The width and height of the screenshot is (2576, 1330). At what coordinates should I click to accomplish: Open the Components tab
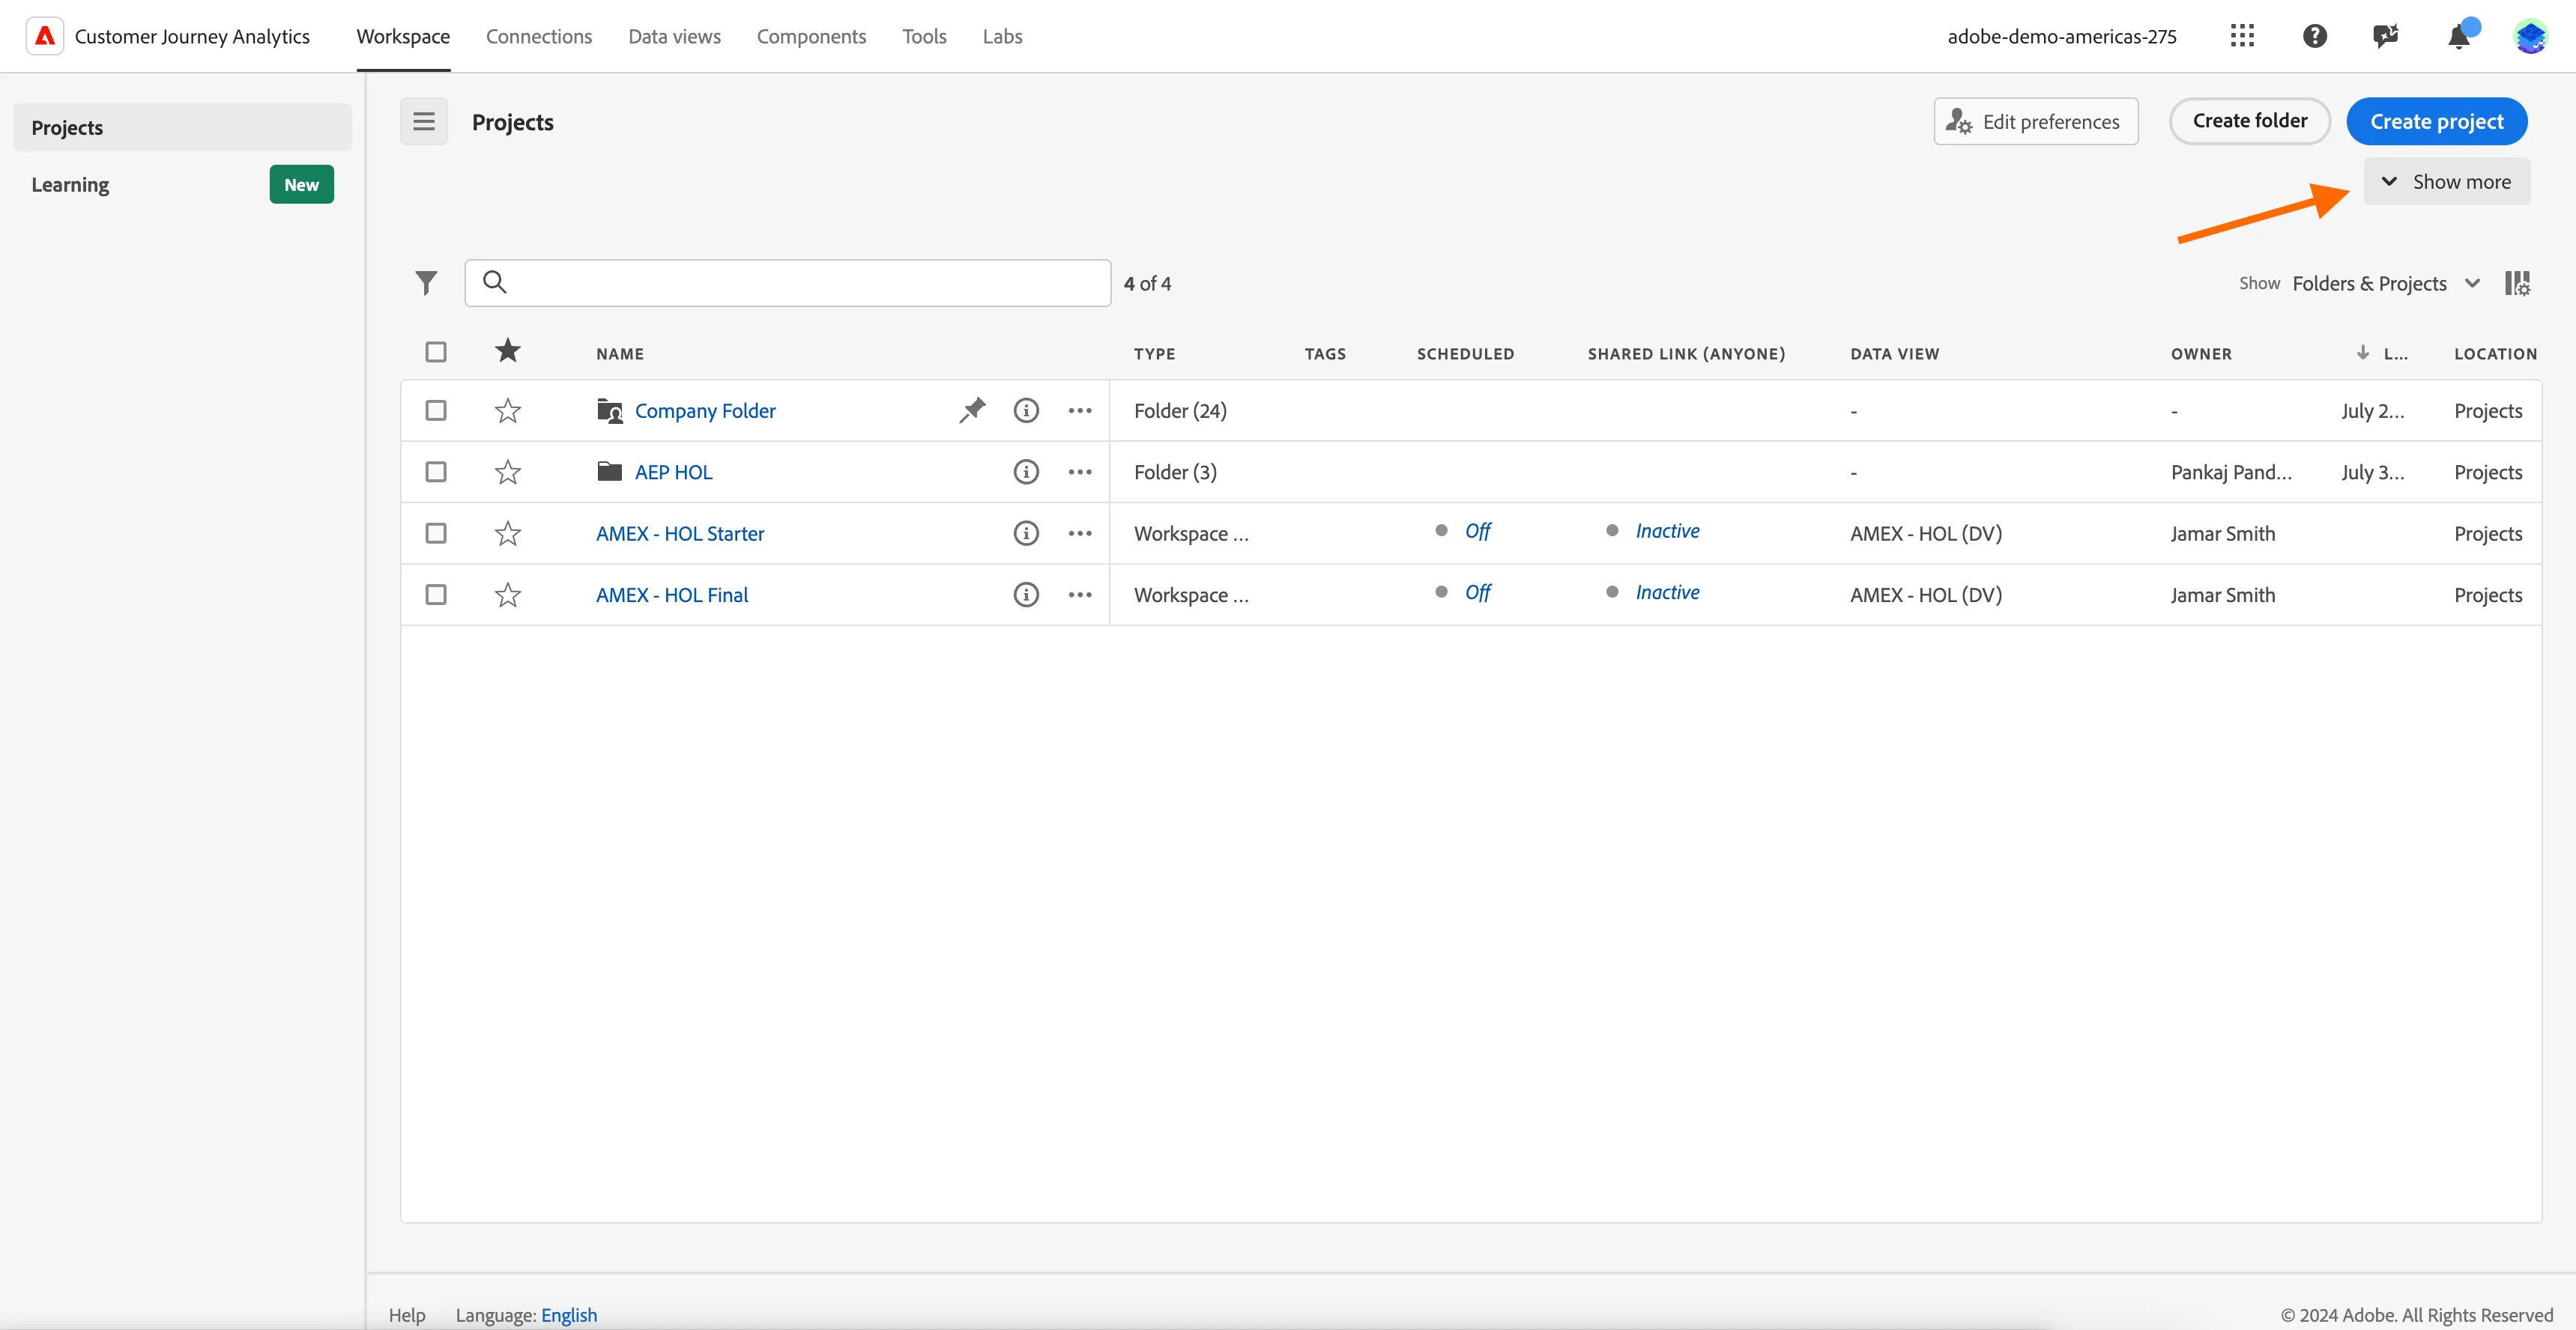[811, 37]
